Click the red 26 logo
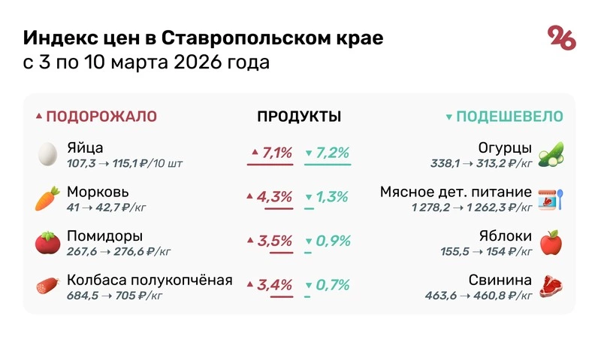The width and height of the screenshot is (601, 340). point(562,38)
